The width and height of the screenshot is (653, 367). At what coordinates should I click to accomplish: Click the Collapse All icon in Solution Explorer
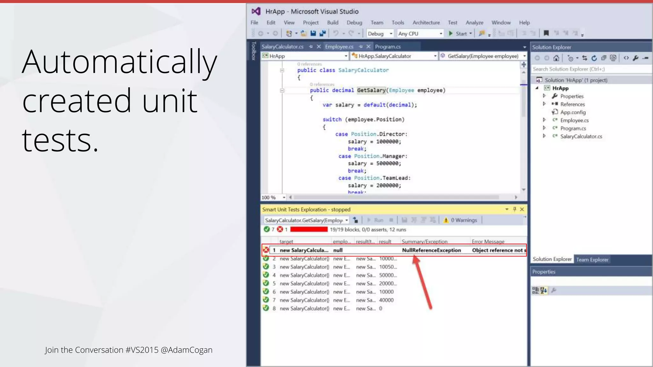tap(604, 58)
